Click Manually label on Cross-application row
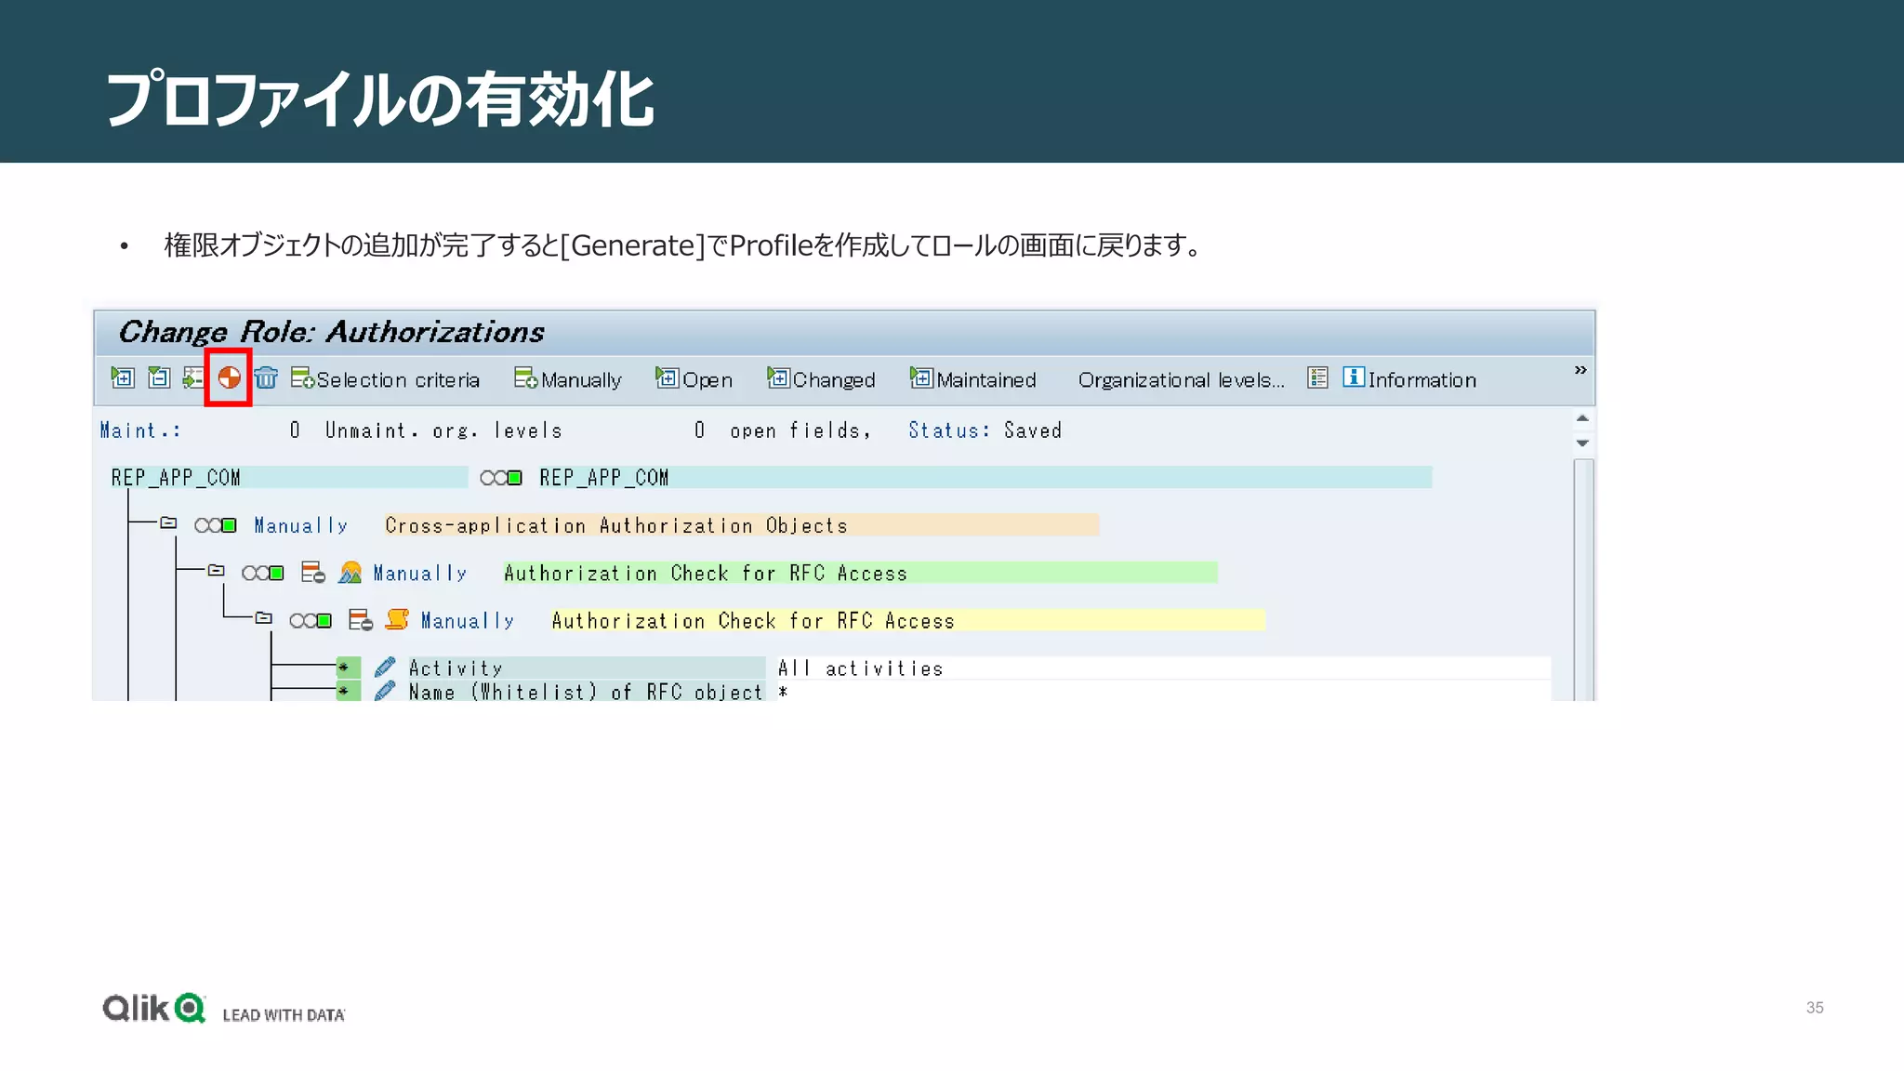1904x1071 pixels. (x=301, y=525)
